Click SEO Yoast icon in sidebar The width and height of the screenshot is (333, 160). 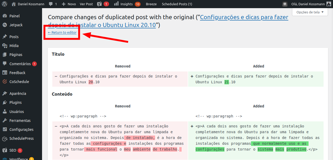[x=5, y=151]
